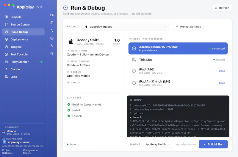Image resolution: width=238 pixels, height=157 pixels.
Task: Click the share/export icon beside AppRelay
Action: tap(37, 7)
